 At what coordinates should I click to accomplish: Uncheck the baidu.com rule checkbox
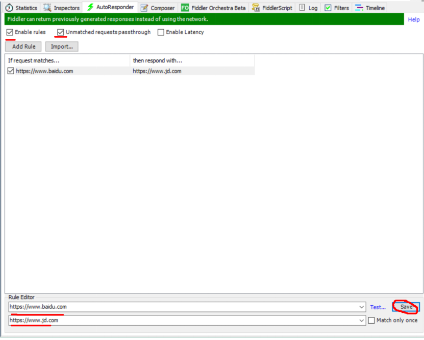coord(11,71)
